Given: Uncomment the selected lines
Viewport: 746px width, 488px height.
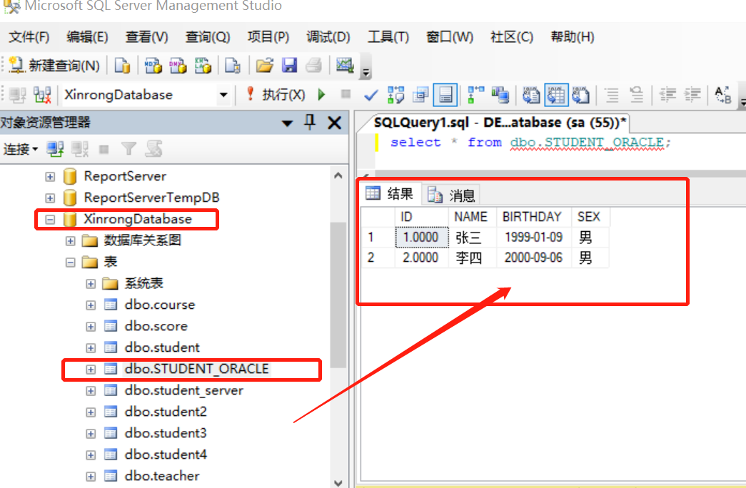Looking at the screenshot, I should pyautogui.click(x=637, y=95).
